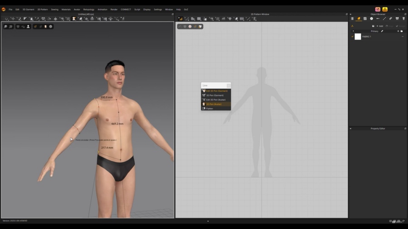The height and width of the screenshot is (229, 408).
Task: Click the avatar display icon in 3D viewport
Action: point(28,27)
